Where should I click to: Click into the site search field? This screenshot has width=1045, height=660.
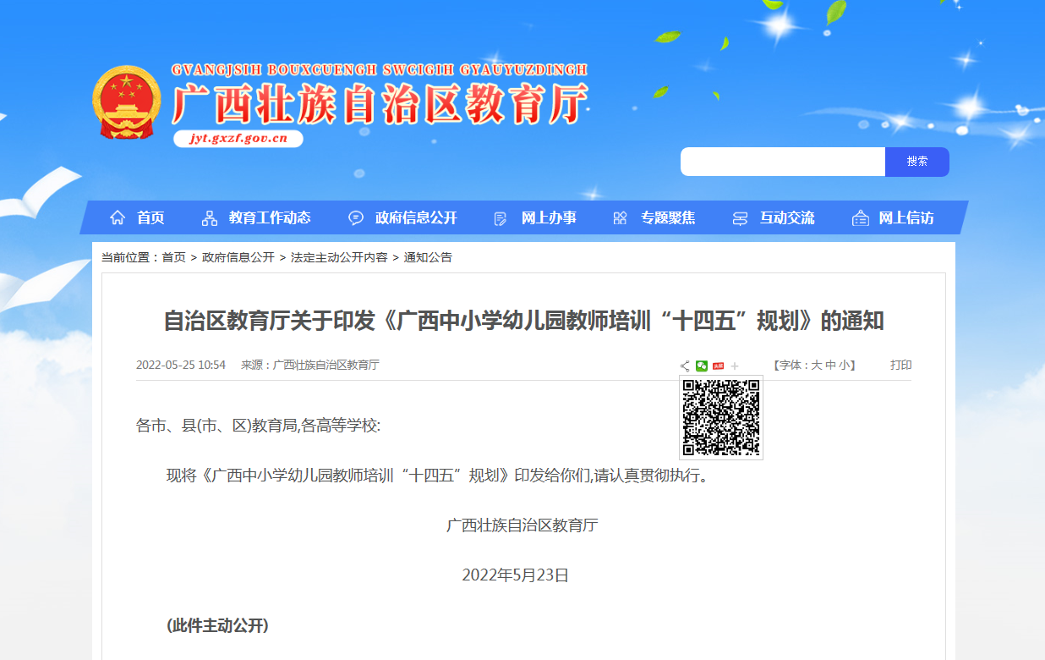point(783,162)
